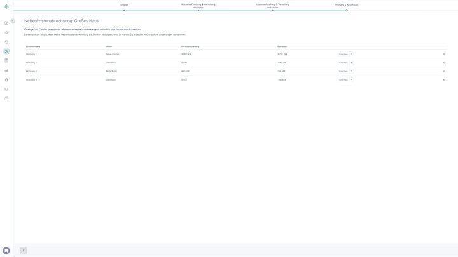Click the app logo in the sidebar
The width and height of the screenshot is (458, 257).
[x=6, y=6]
